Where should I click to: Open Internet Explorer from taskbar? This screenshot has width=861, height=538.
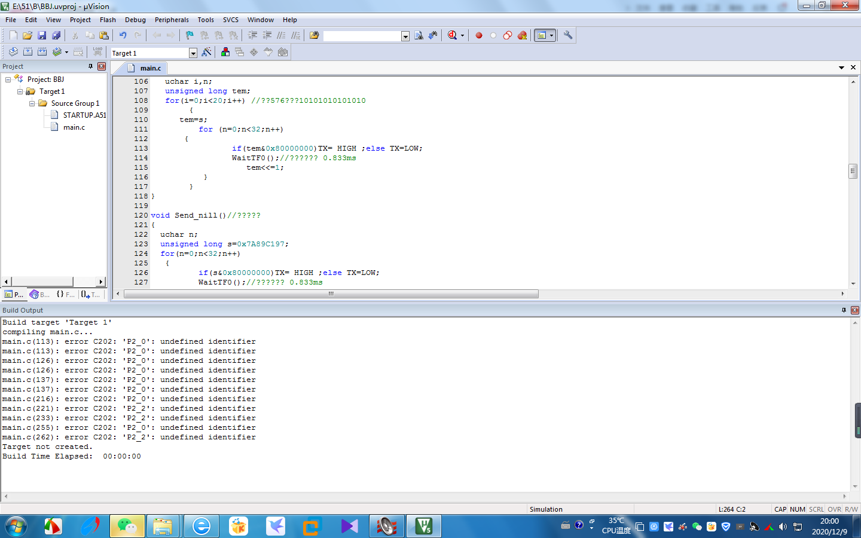pyautogui.click(x=201, y=527)
